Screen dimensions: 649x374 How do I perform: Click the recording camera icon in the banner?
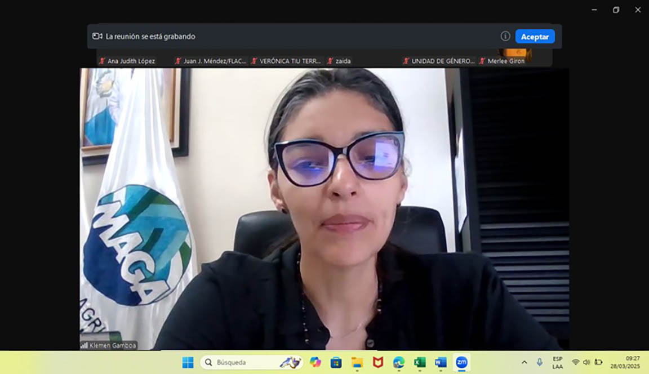pos(97,36)
